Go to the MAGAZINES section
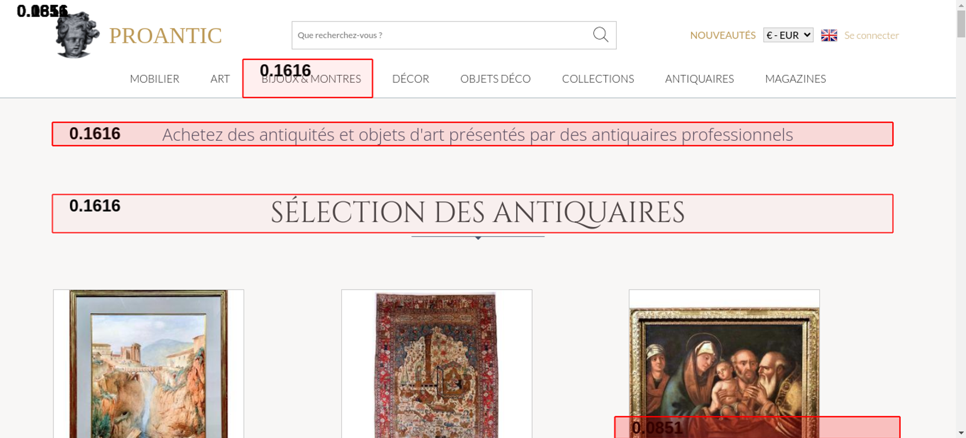 point(795,79)
